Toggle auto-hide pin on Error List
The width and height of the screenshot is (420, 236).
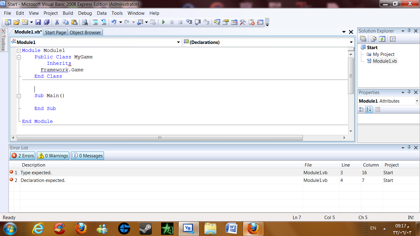coord(409,147)
